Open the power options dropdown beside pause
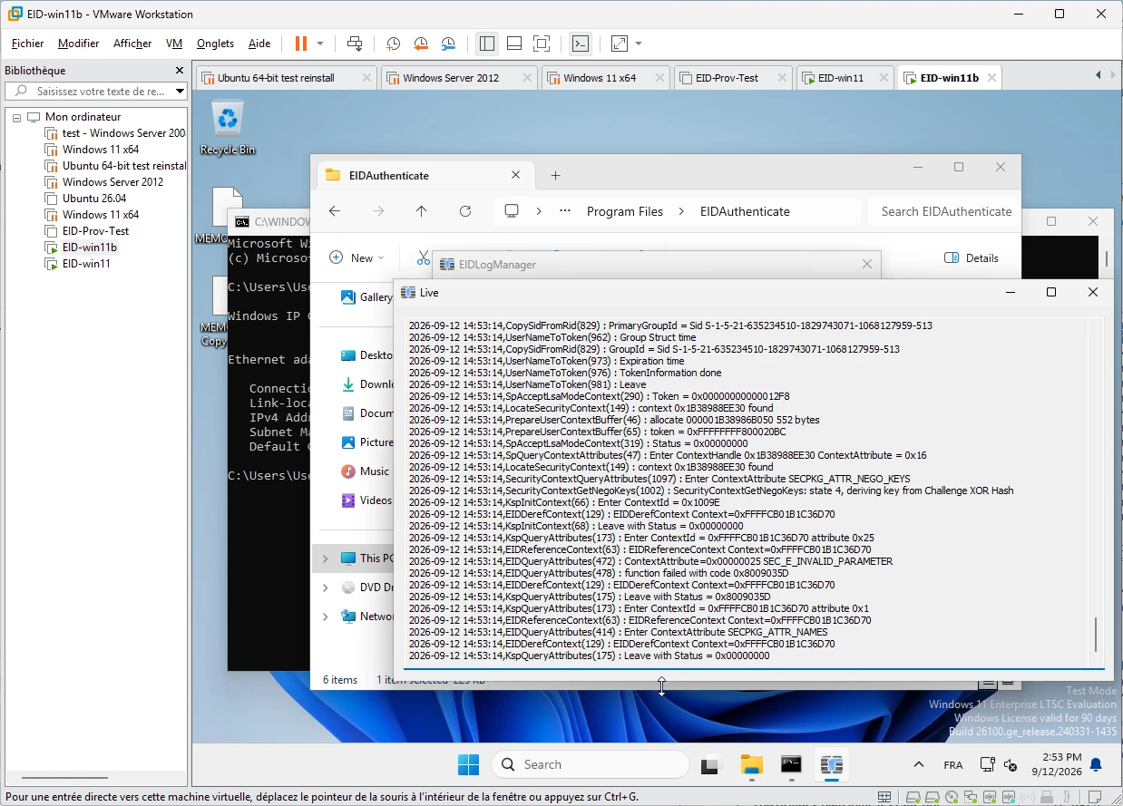 320,44
